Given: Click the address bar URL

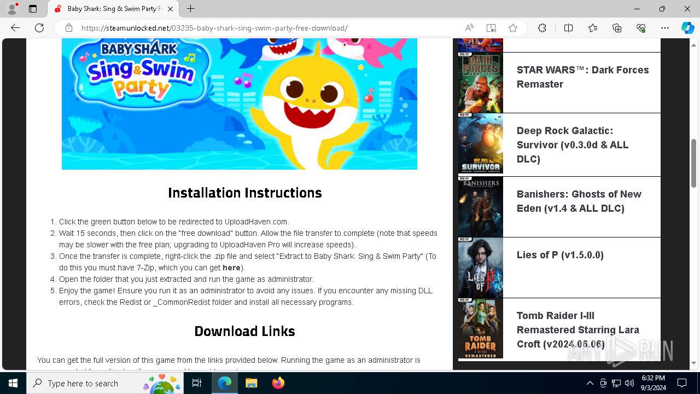Looking at the screenshot, I should (214, 28).
